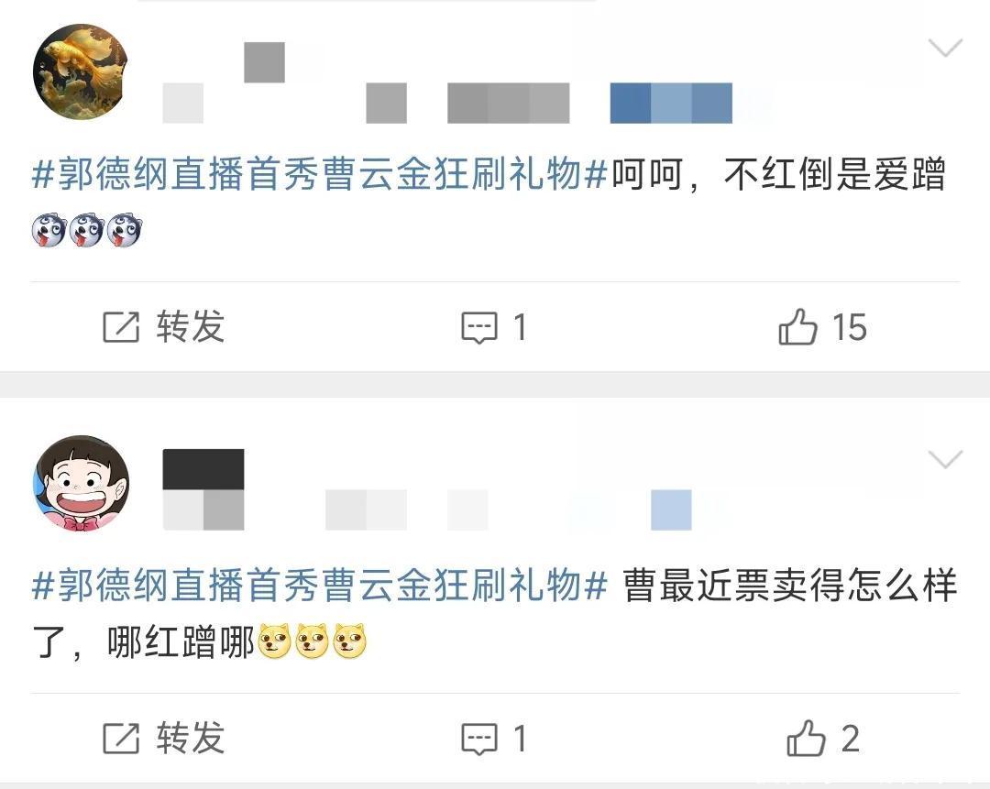990x789 pixels.
Task: Tap the thumbs-up icon next to 15
Action: pos(797,326)
